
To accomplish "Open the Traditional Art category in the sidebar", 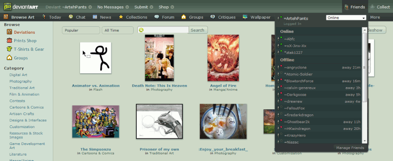I will [22, 88].
